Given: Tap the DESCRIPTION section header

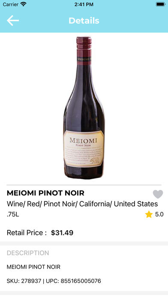Looking at the screenshot, I should pyautogui.click(x=28, y=253).
